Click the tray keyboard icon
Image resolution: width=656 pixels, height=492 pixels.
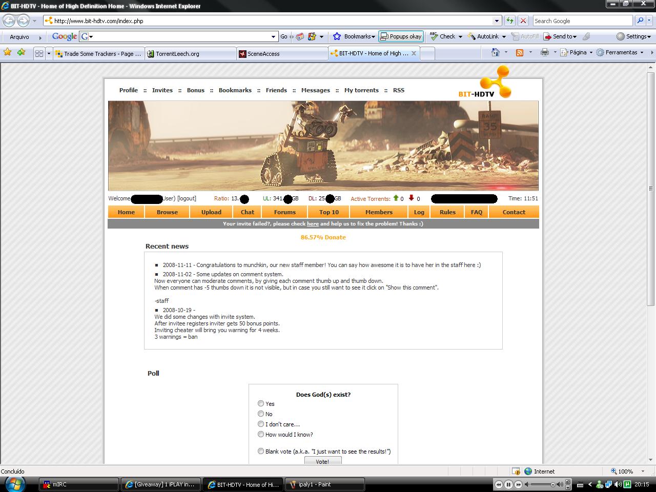pyautogui.click(x=580, y=485)
